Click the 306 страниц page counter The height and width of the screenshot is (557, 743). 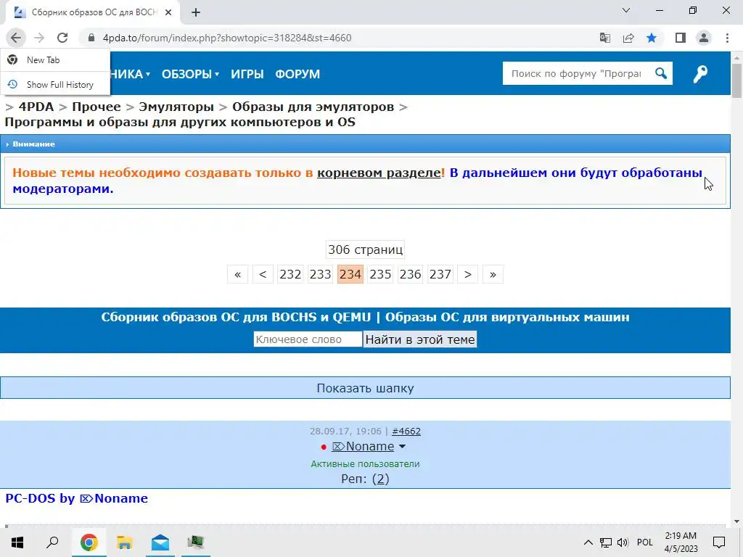point(366,249)
